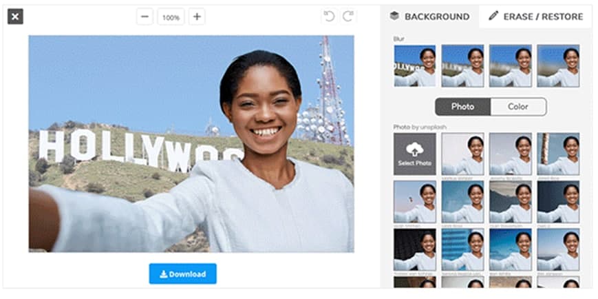Choose the second blur level thumbnail
The height and width of the screenshot is (299, 598).
click(x=462, y=65)
